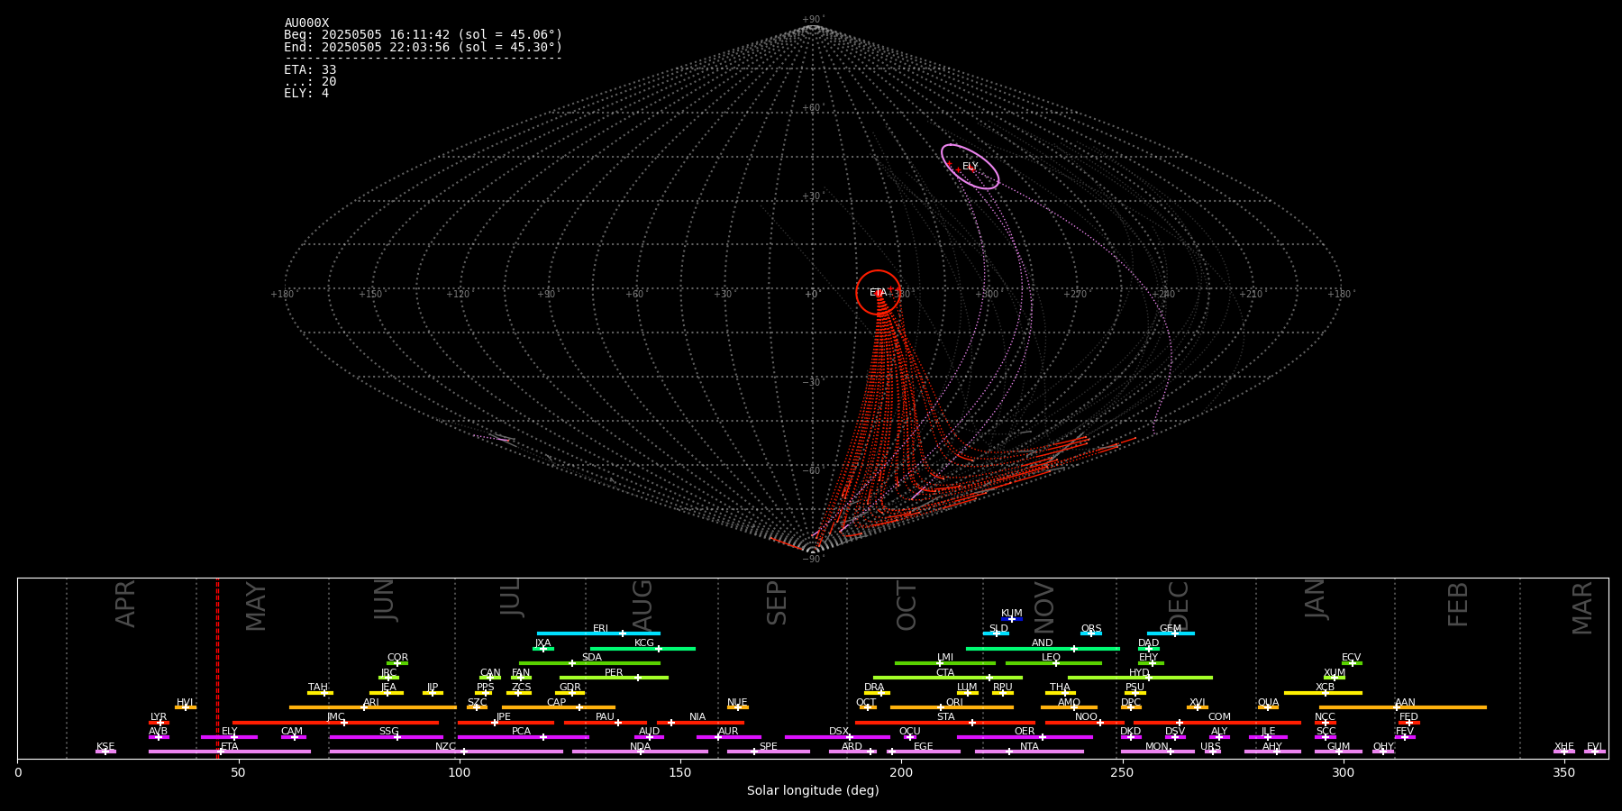
Task: Click the red JMC shower bar
Action: coord(336,722)
